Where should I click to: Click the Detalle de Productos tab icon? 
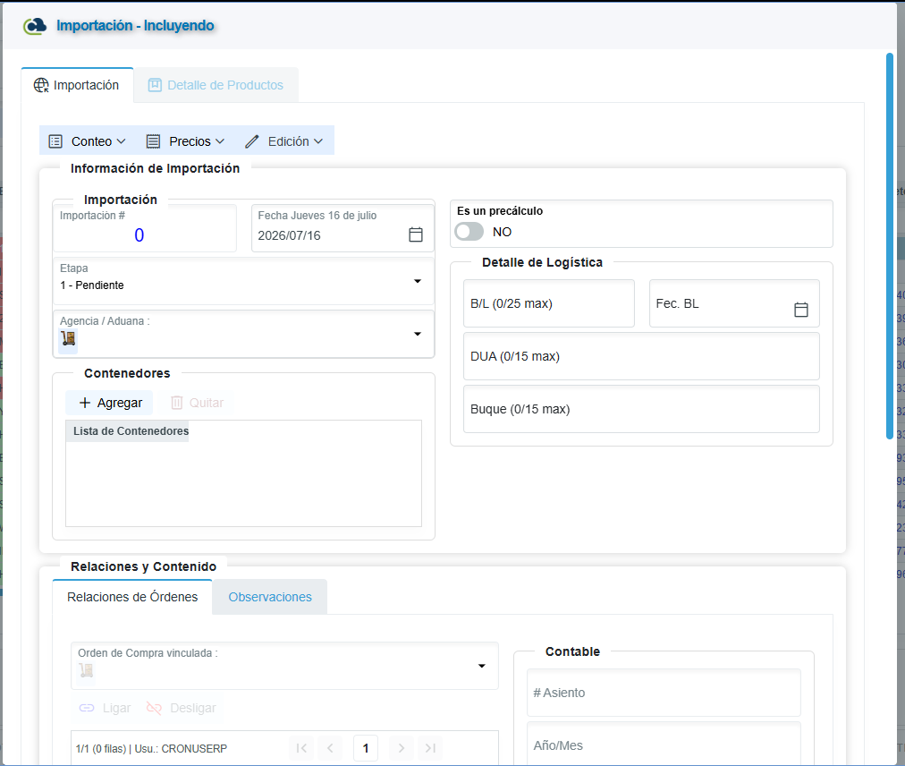pyautogui.click(x=155, y=85)
